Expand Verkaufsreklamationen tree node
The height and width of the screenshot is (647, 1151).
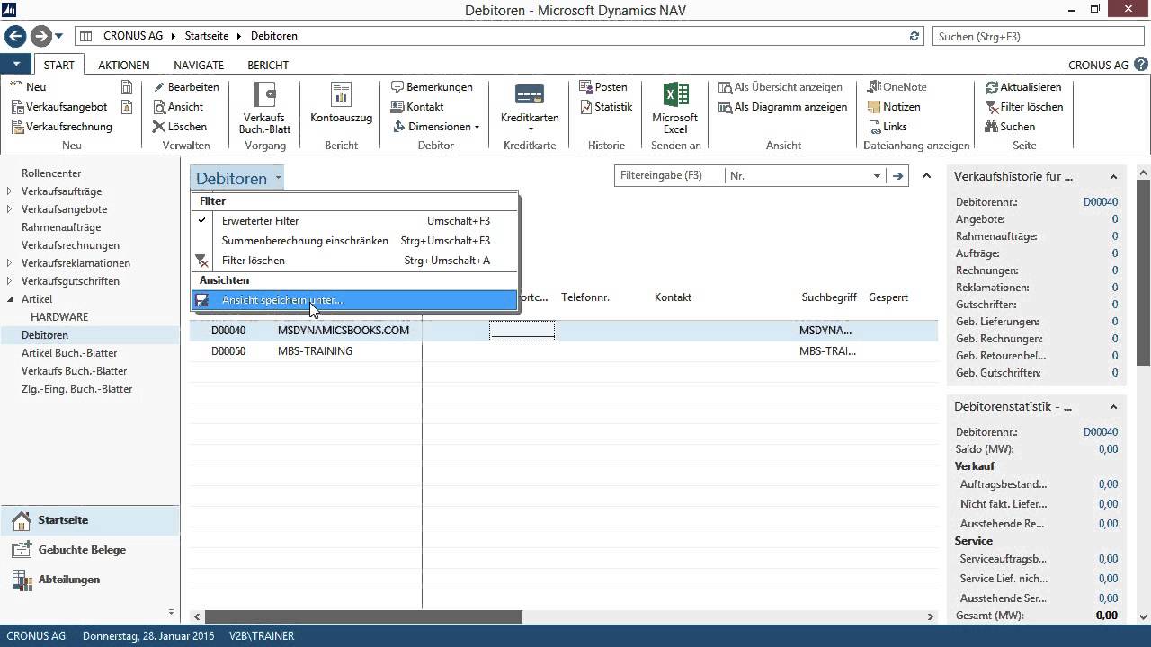pyautogui.click(x=9, y=263)
